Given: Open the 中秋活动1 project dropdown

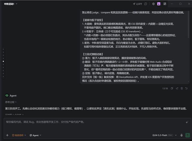Looking at the screenshot, I should coord(11,4).
